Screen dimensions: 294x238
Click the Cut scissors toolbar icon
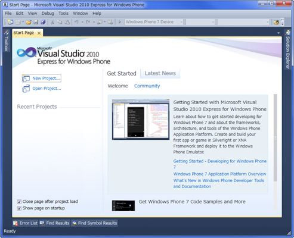click(x=52, y=22)
